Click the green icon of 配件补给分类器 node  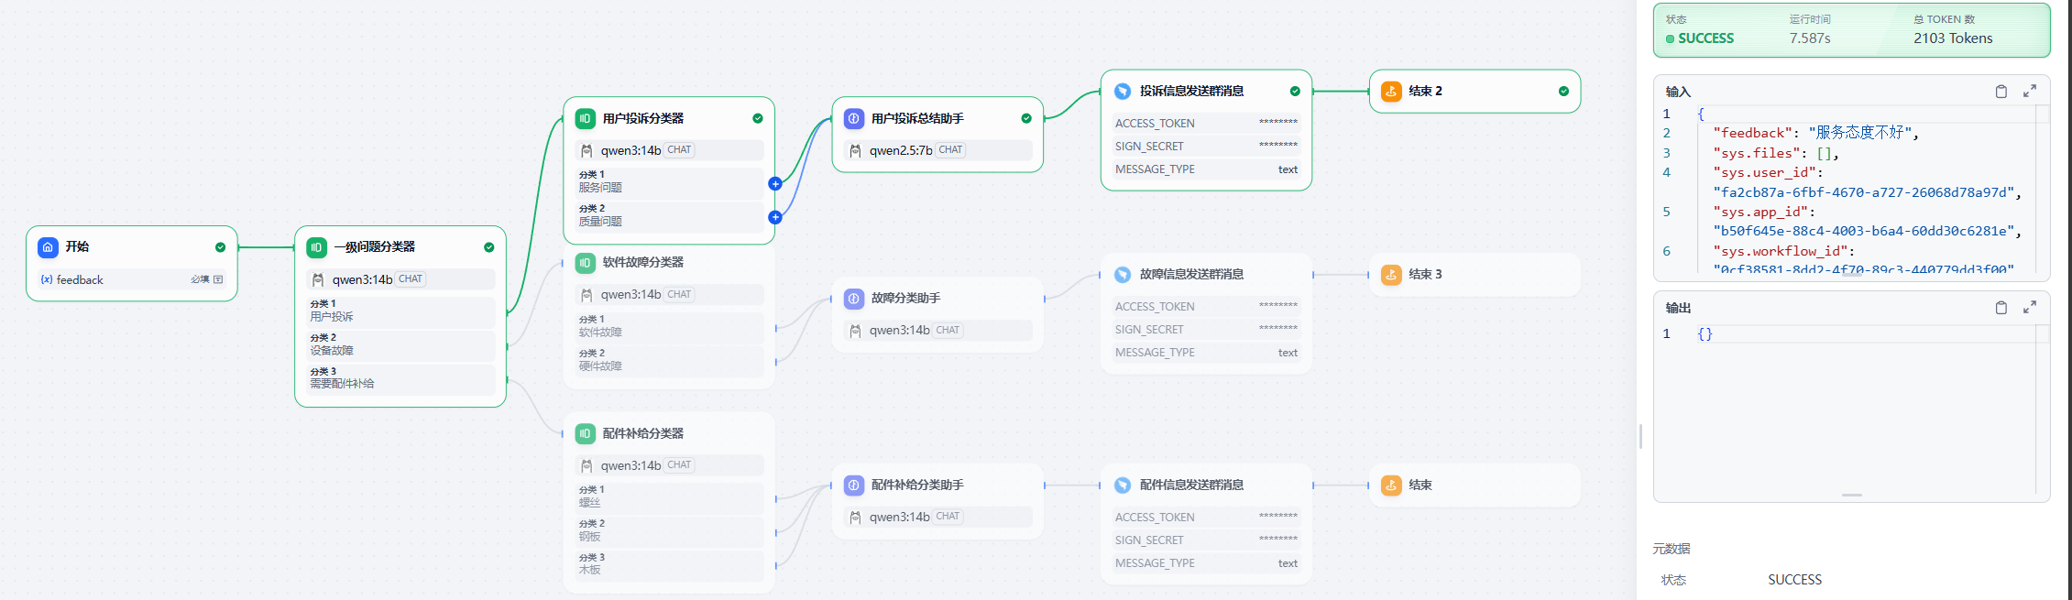point(585,433)
